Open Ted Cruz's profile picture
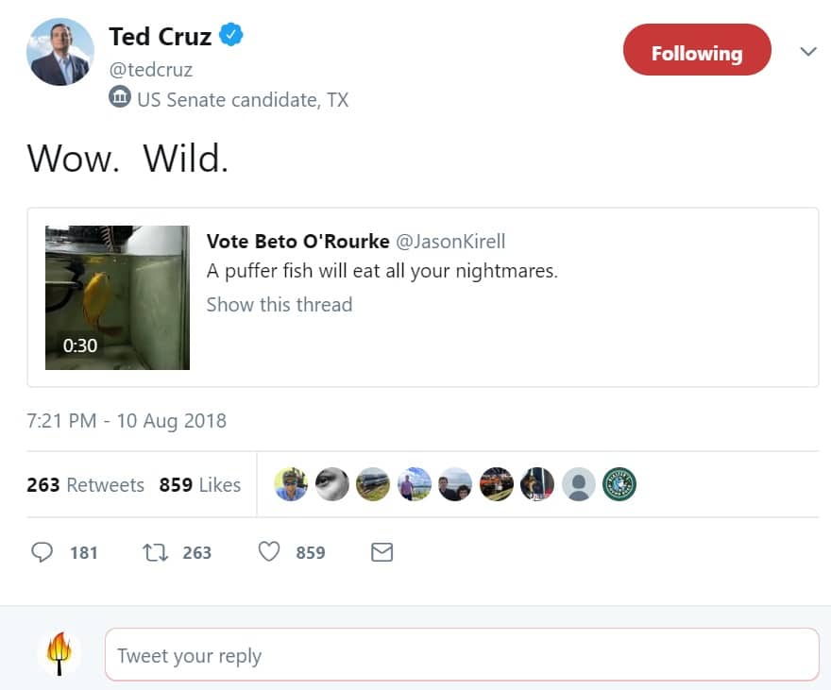The width and height of the screenshot is (831, 690). click(x=60, y=52)
